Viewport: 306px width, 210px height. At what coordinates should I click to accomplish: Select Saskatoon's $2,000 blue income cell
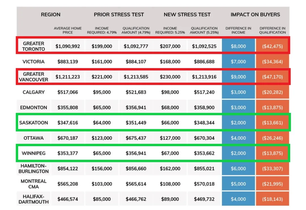(238, 123)
